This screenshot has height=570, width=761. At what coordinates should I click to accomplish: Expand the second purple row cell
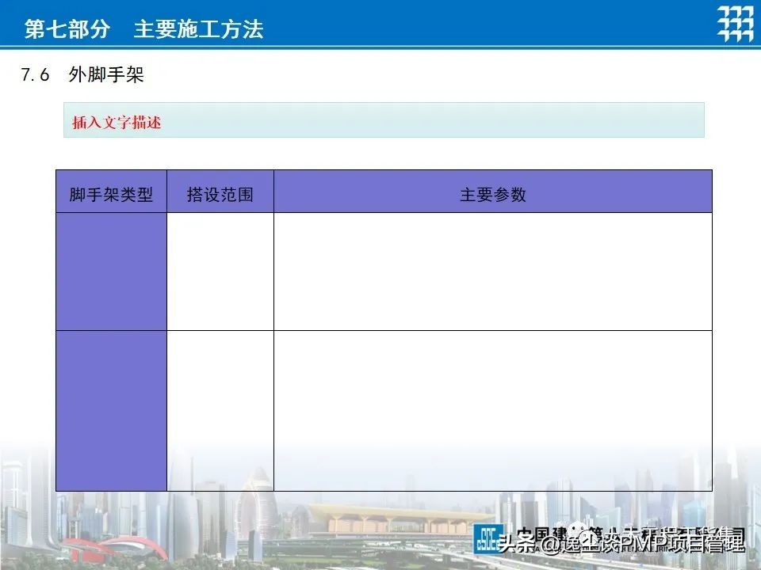[111, 409]
